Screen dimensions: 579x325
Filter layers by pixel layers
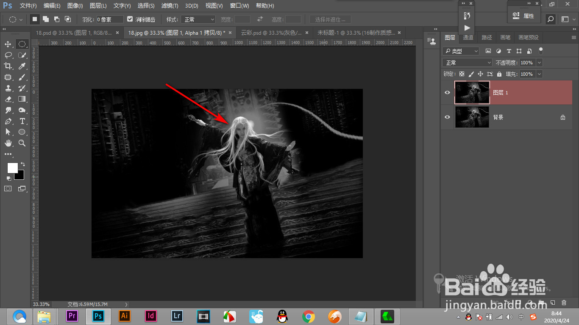click(488, 51)
